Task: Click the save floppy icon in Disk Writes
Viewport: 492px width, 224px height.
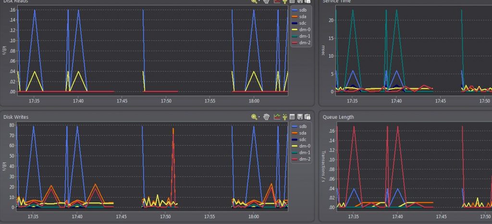Action: [x=300, y=117]
